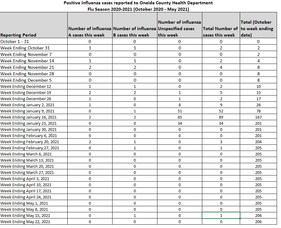Select the 'Total (October to week ending date)' header
This screenshot has width=281, height=228.
(x=259, y=25)
